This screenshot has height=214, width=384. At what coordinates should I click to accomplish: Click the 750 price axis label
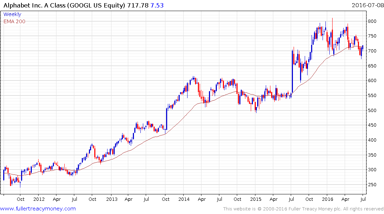[372, 36]
